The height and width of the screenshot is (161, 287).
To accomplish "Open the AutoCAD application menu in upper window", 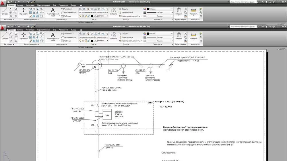I will (3, 3).
